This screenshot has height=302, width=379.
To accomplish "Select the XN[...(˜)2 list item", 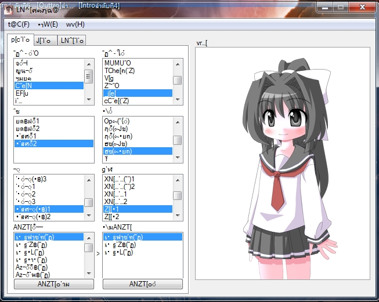I will point(138,187).
